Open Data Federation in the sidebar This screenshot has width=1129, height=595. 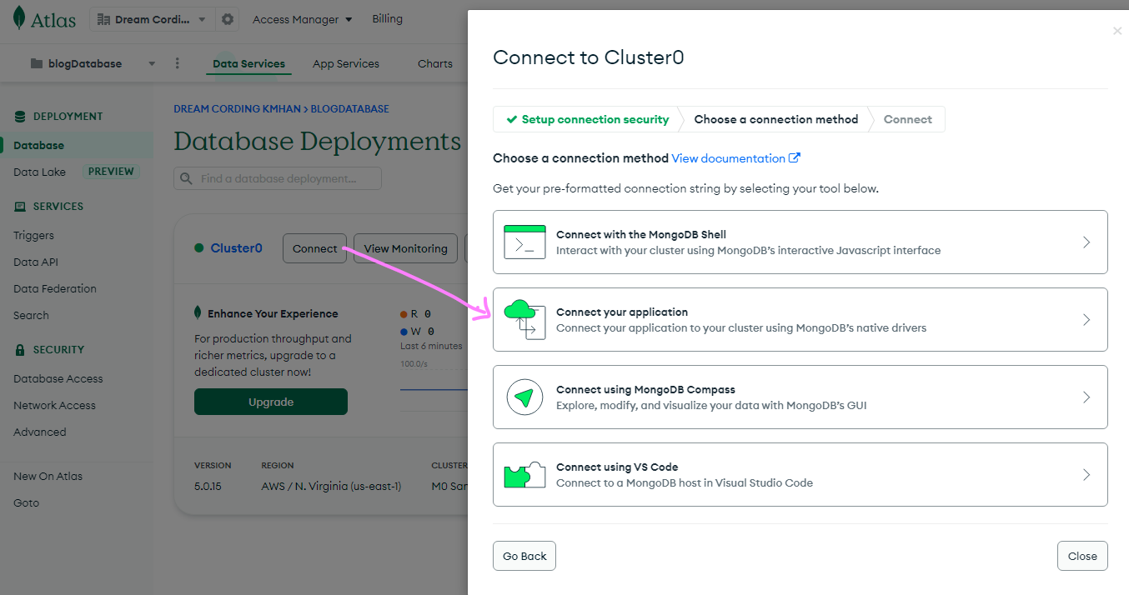(x=55, y=288)
